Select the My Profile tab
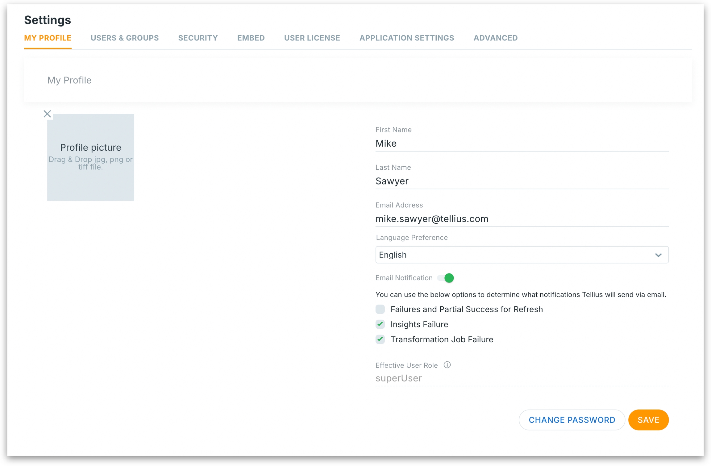Screen dimensions: 711x466 (48, 38)
